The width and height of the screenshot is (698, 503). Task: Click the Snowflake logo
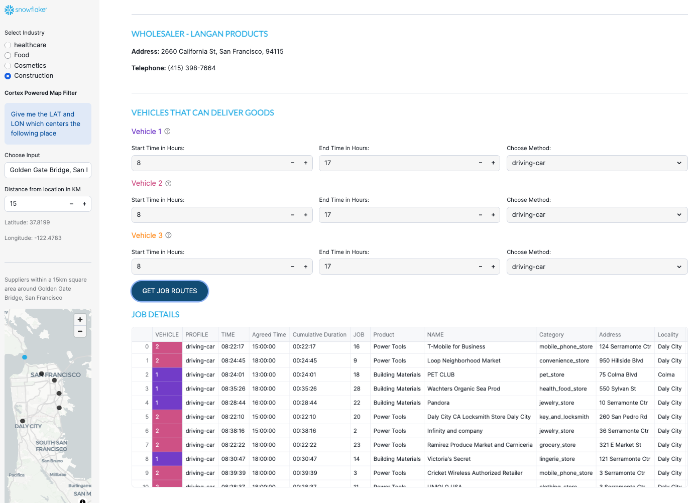click(26, 10)
